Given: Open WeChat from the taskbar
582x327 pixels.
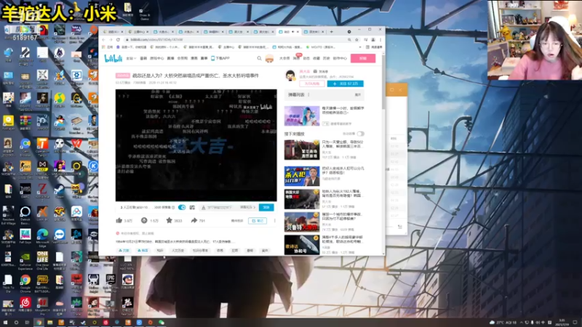Looking at the screenshot, I should click(162, 323).
